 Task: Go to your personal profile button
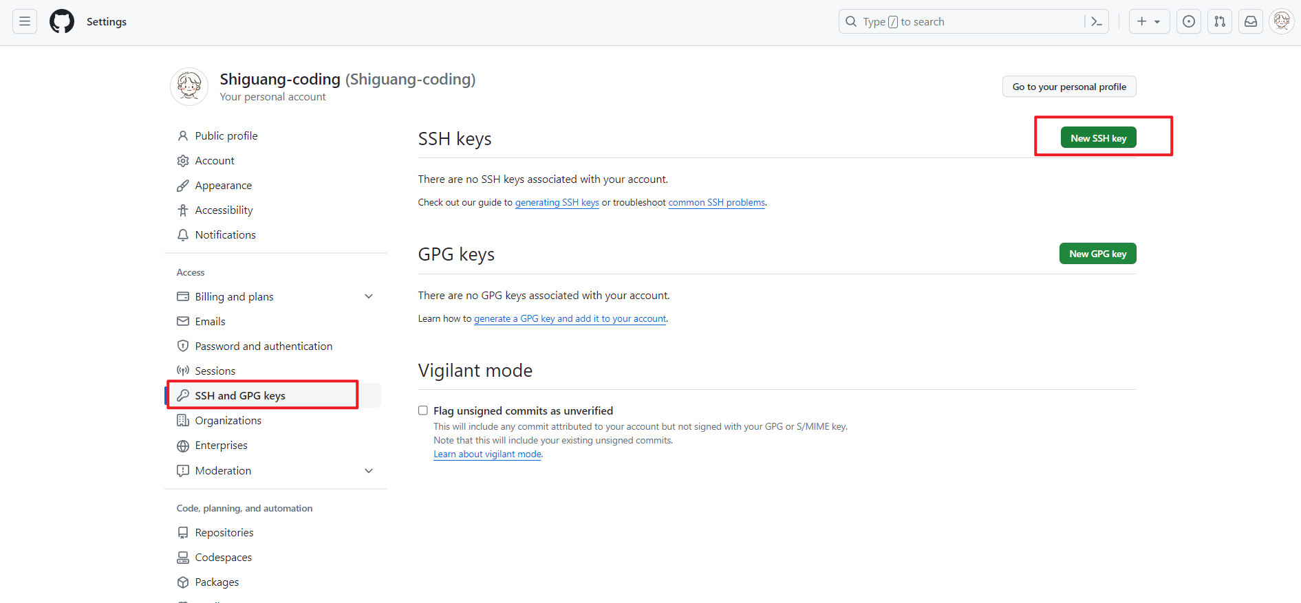(x=1069, y=87)
